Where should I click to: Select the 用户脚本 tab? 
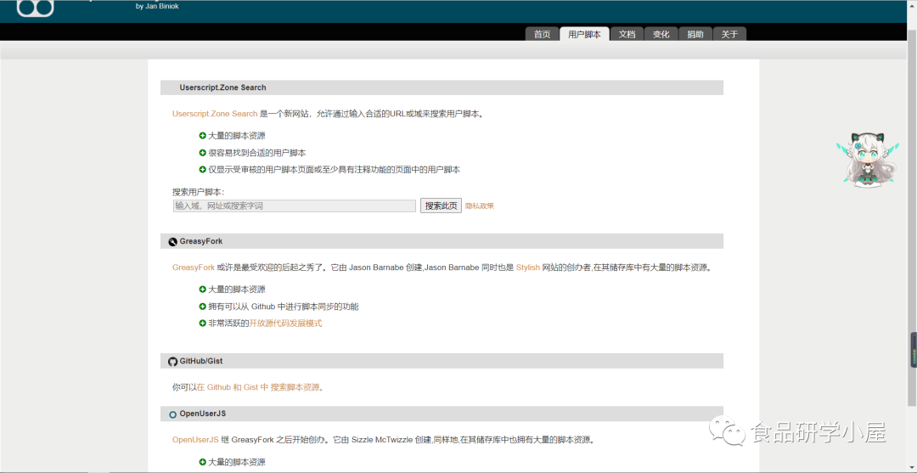[x=584, y=34]
